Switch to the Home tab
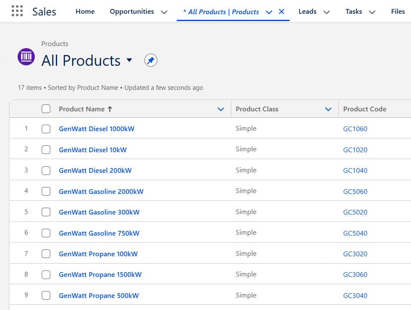This screenshot has width=411, height=310. [x=85, y=12]
